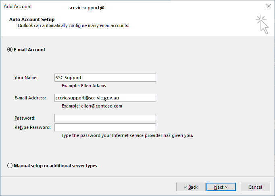This screenshot has height=196, width=275.
Task: Click the "Password:" label
Action: pyautogui.click(x=25, y=118)
